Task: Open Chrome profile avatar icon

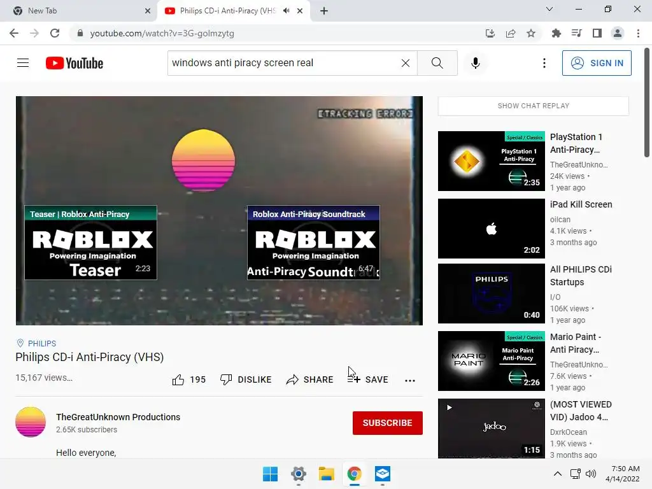Action: pyautogui.click(x=618, y=33)
